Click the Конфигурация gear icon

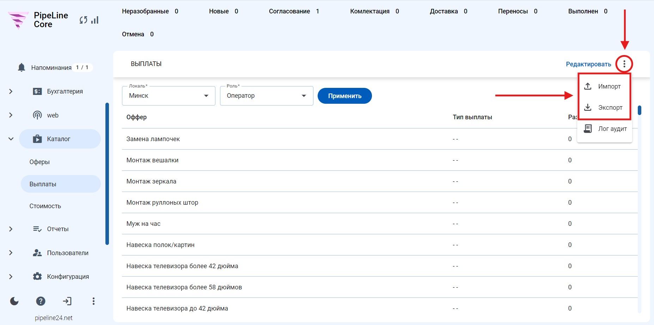(x=37, y=276)
